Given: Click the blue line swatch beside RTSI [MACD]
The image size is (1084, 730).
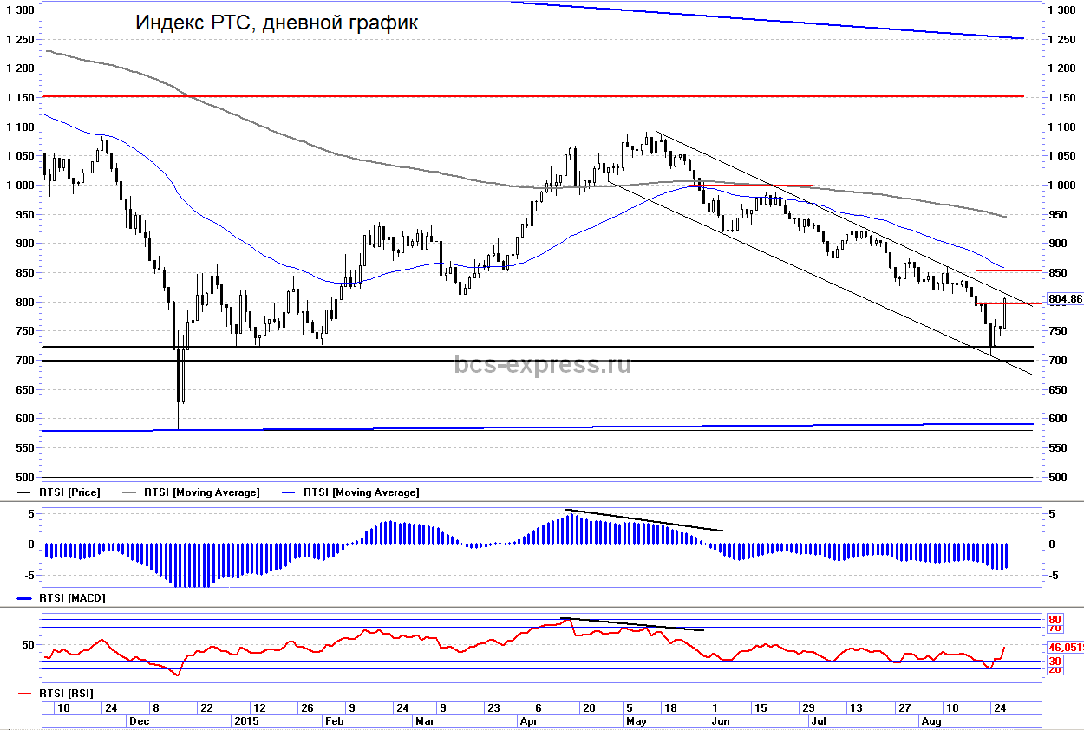Looking at the screenshot, I should click(28, 598).
